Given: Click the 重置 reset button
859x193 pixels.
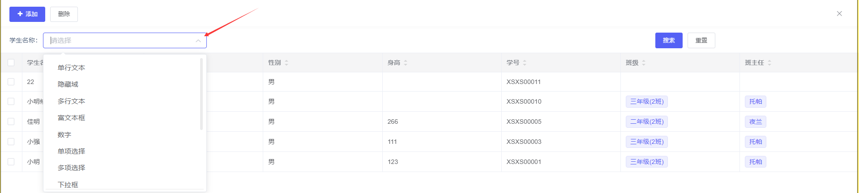Looking at the screenshot, I should pos(701,40).
